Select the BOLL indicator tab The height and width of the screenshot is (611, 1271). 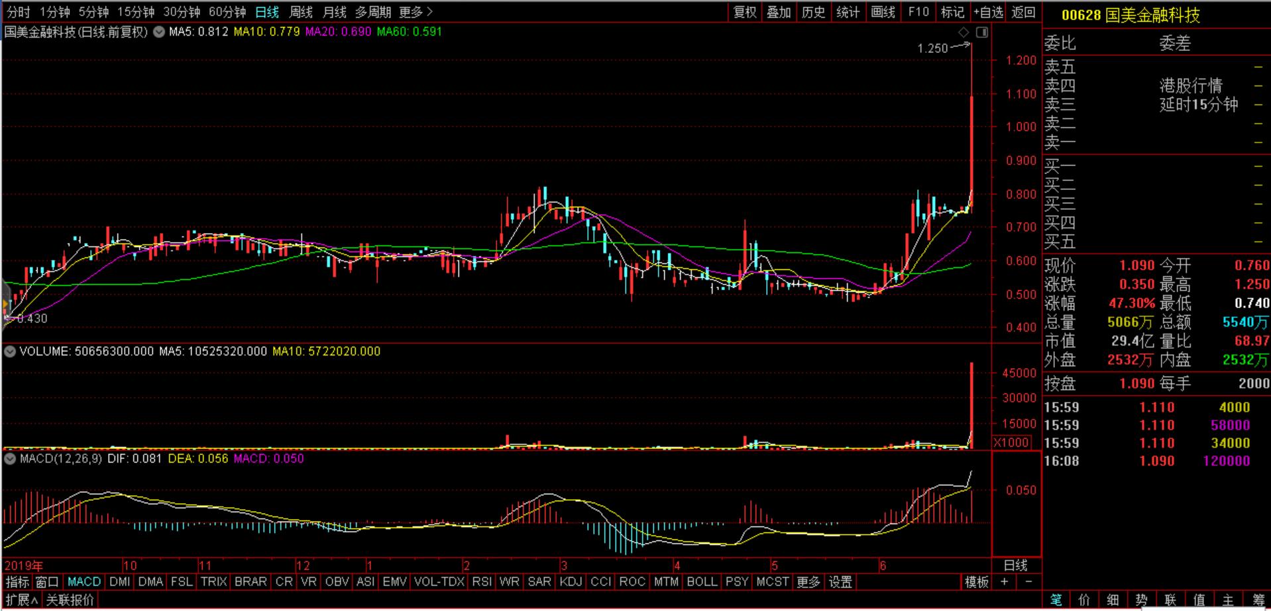702,582
